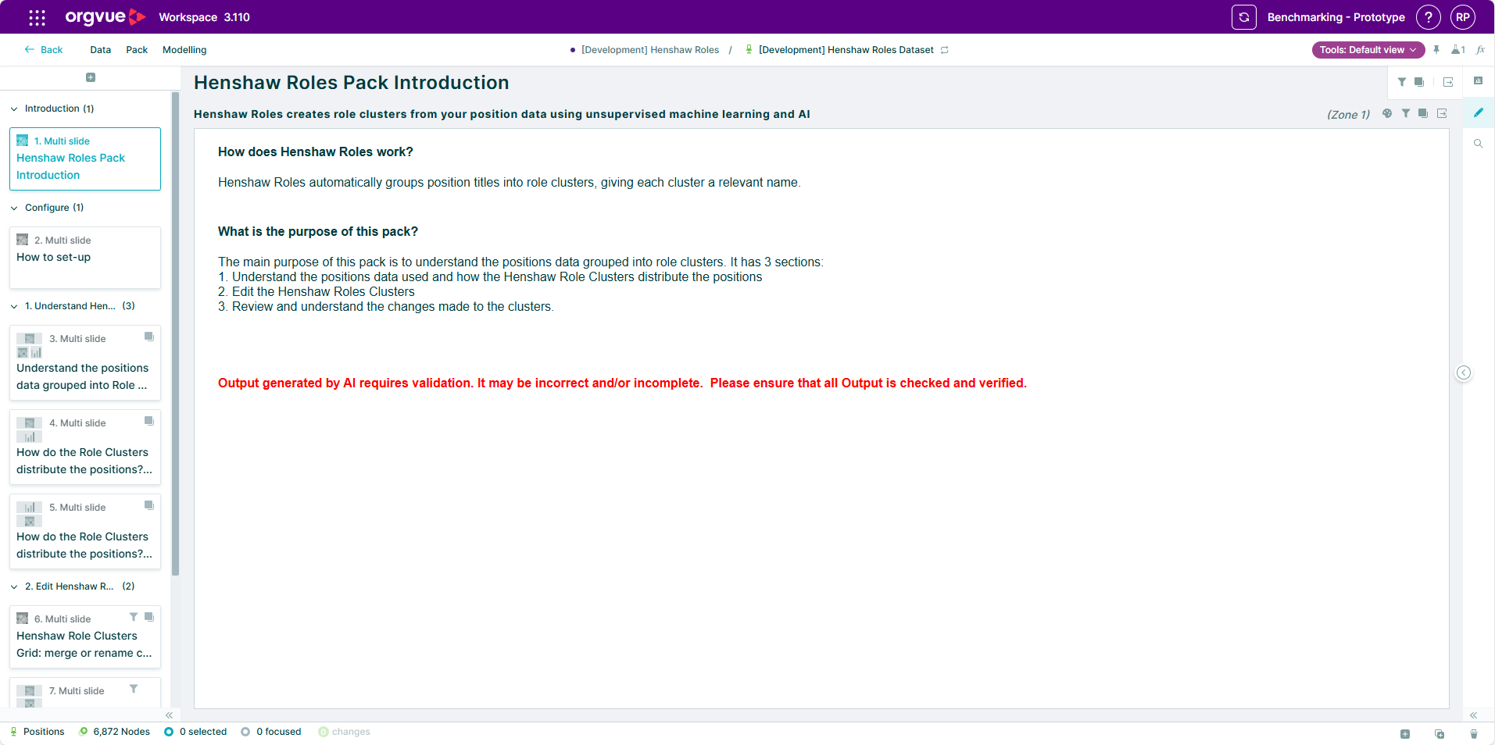Select the pencil edit tool in right sidebar
Image resolution: width=1495 pixels, height=745 pixels.
[1479, 112]
